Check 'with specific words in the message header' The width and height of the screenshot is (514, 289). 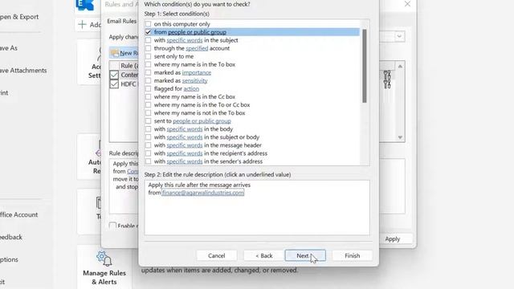148,145
